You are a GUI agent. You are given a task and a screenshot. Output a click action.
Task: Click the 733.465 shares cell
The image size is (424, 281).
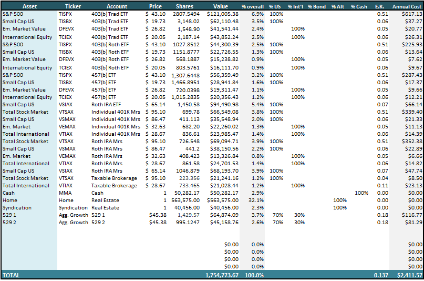point(189,185)
